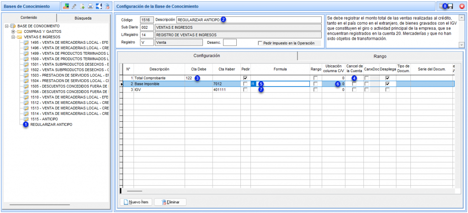Click Cta Haber cell 401111
This screenshot has height=213, width=468.
click(227, 89)
